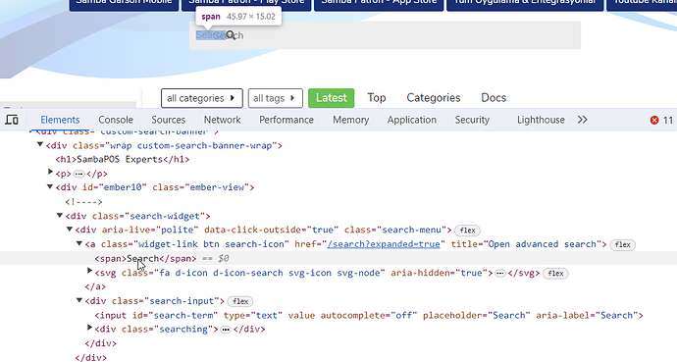Select the input search-term element row
This screenshot has height=362, width=677.
[369, 316]
